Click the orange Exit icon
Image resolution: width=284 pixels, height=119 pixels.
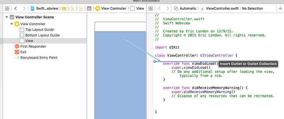[17, 52]
